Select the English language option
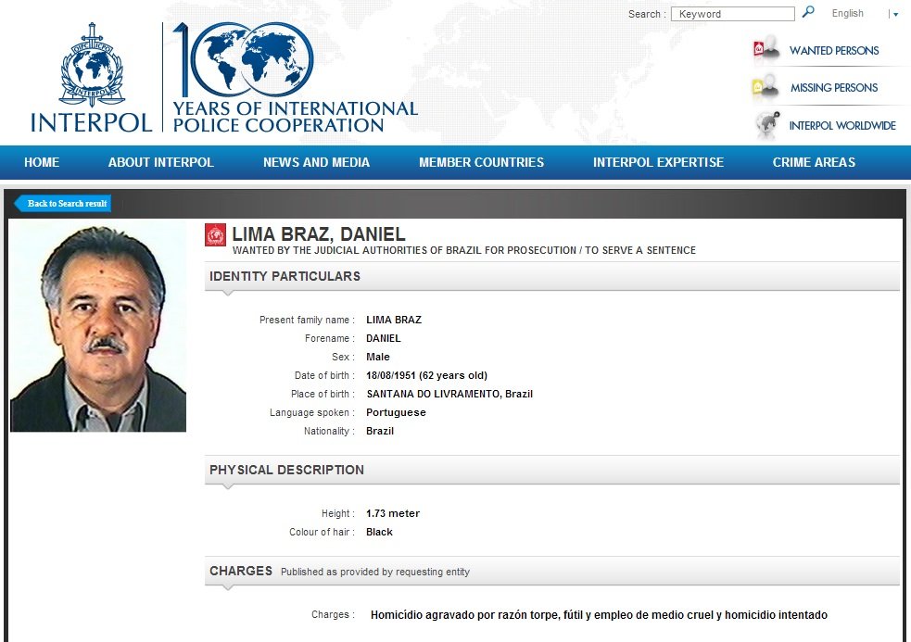The width and height of the screenshot is (911, 642). click(x=847, y=13)
